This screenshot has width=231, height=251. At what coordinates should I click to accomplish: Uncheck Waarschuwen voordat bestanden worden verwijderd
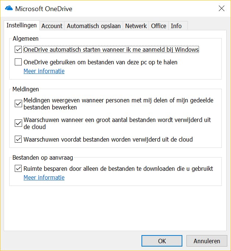[x=18, y=139]
